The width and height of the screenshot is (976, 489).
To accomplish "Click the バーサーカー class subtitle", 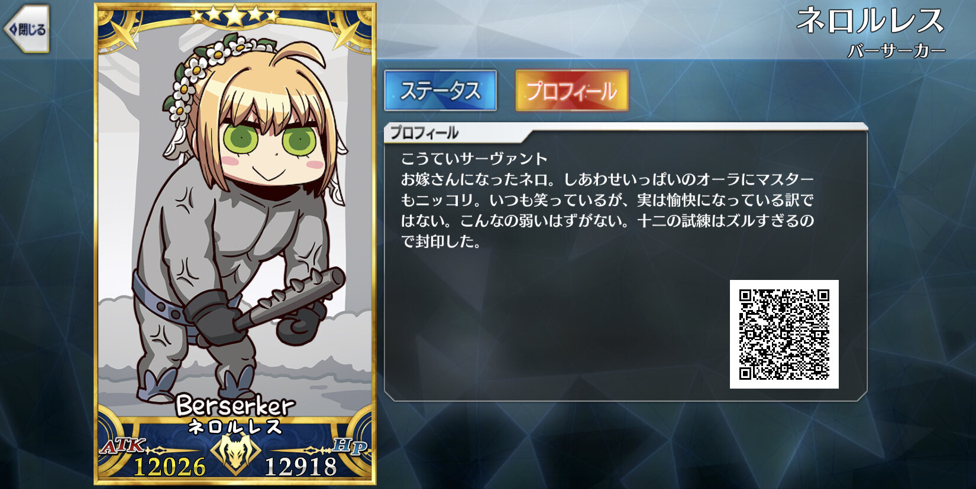I will [896, 51].
